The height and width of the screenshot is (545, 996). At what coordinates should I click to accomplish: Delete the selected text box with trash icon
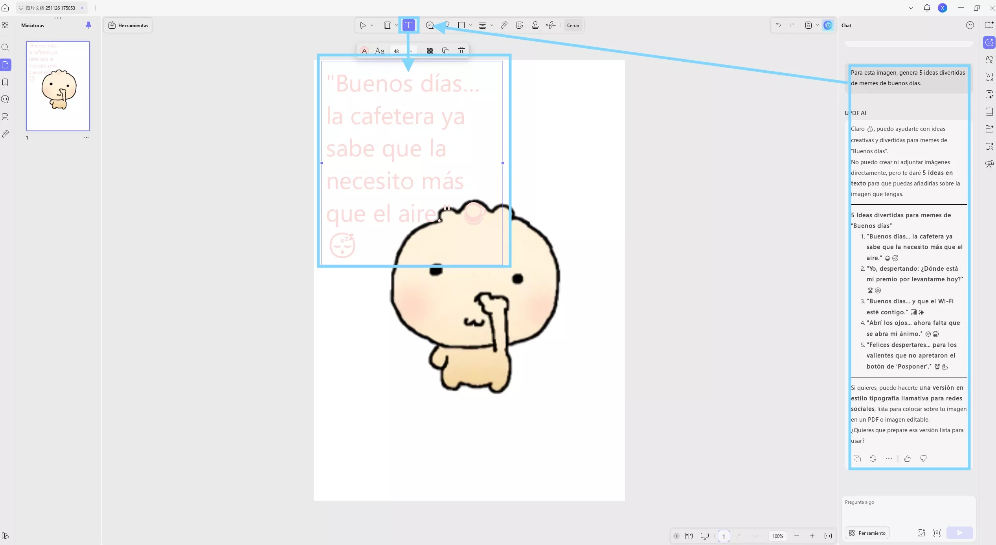pyautogui.click(x=461, y=51)
